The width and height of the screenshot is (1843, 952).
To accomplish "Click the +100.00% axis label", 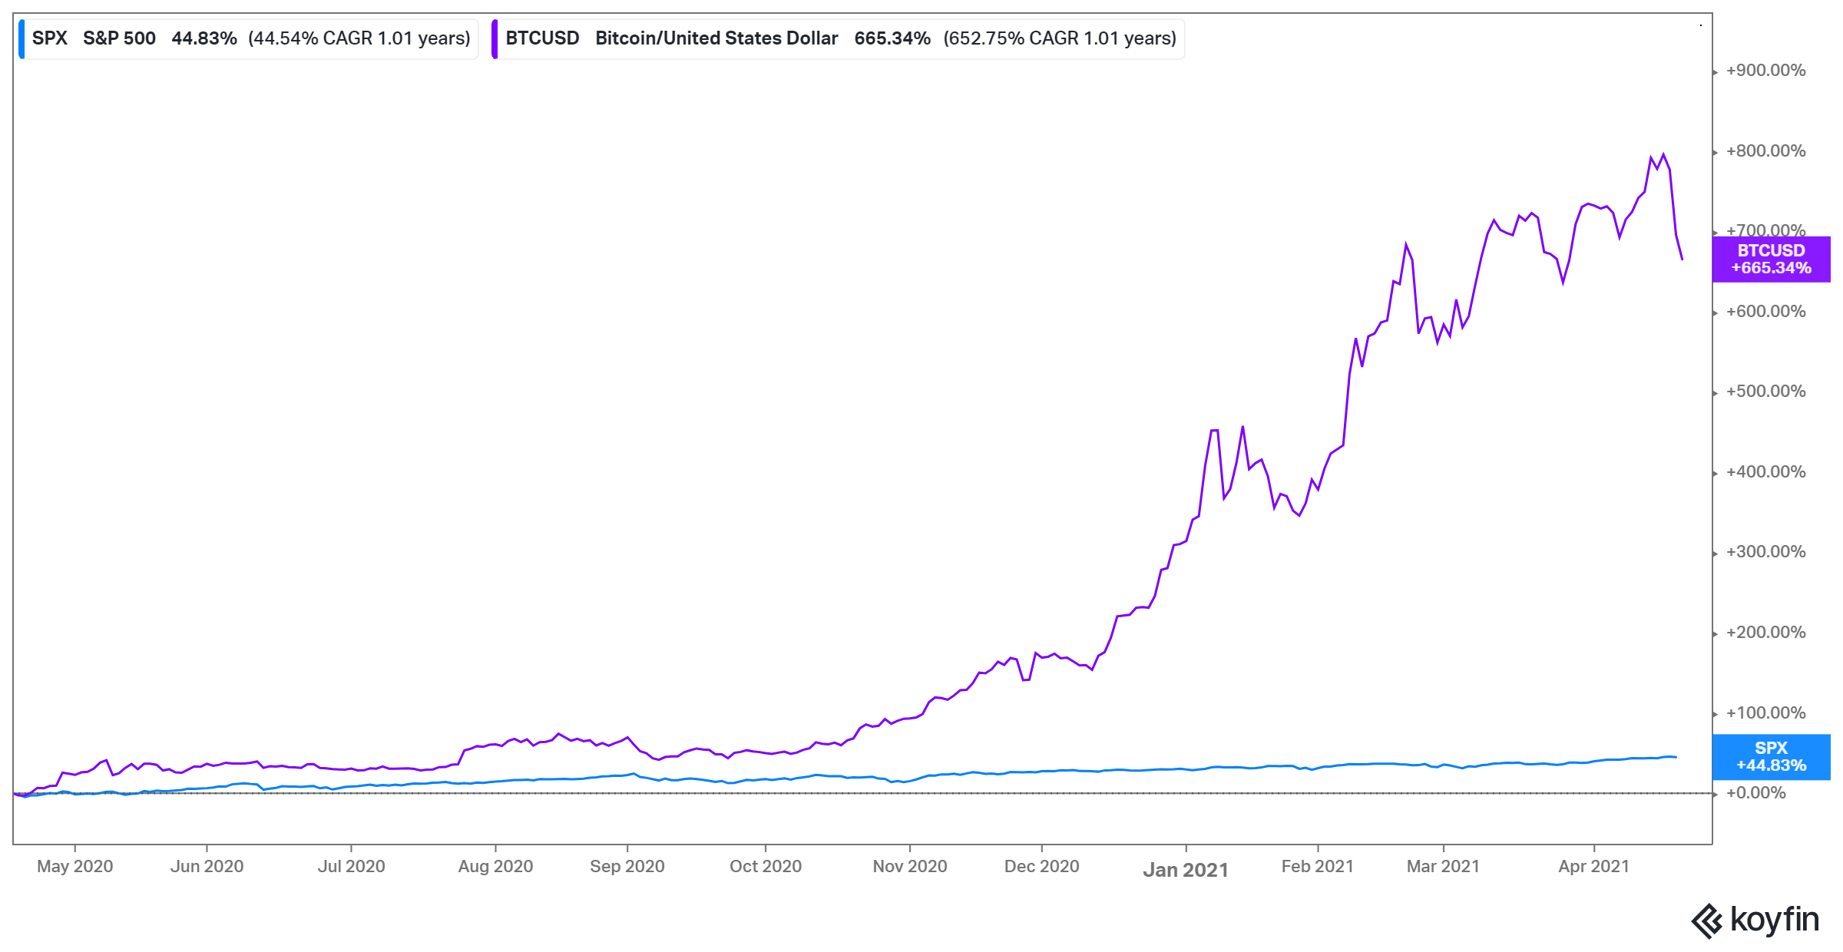I will pyautogui.click(x=1765, y=713).
